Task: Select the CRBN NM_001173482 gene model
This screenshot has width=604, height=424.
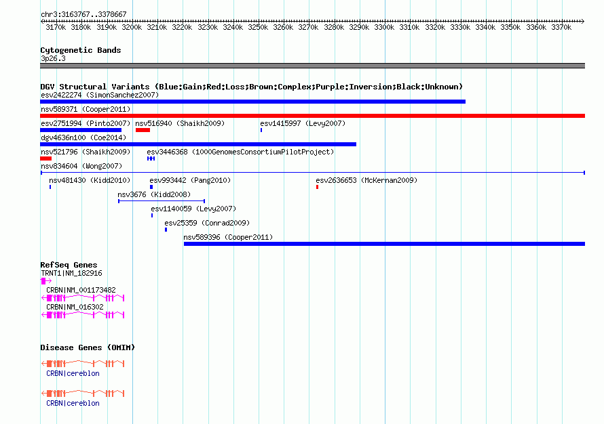Action: (83, 298)
